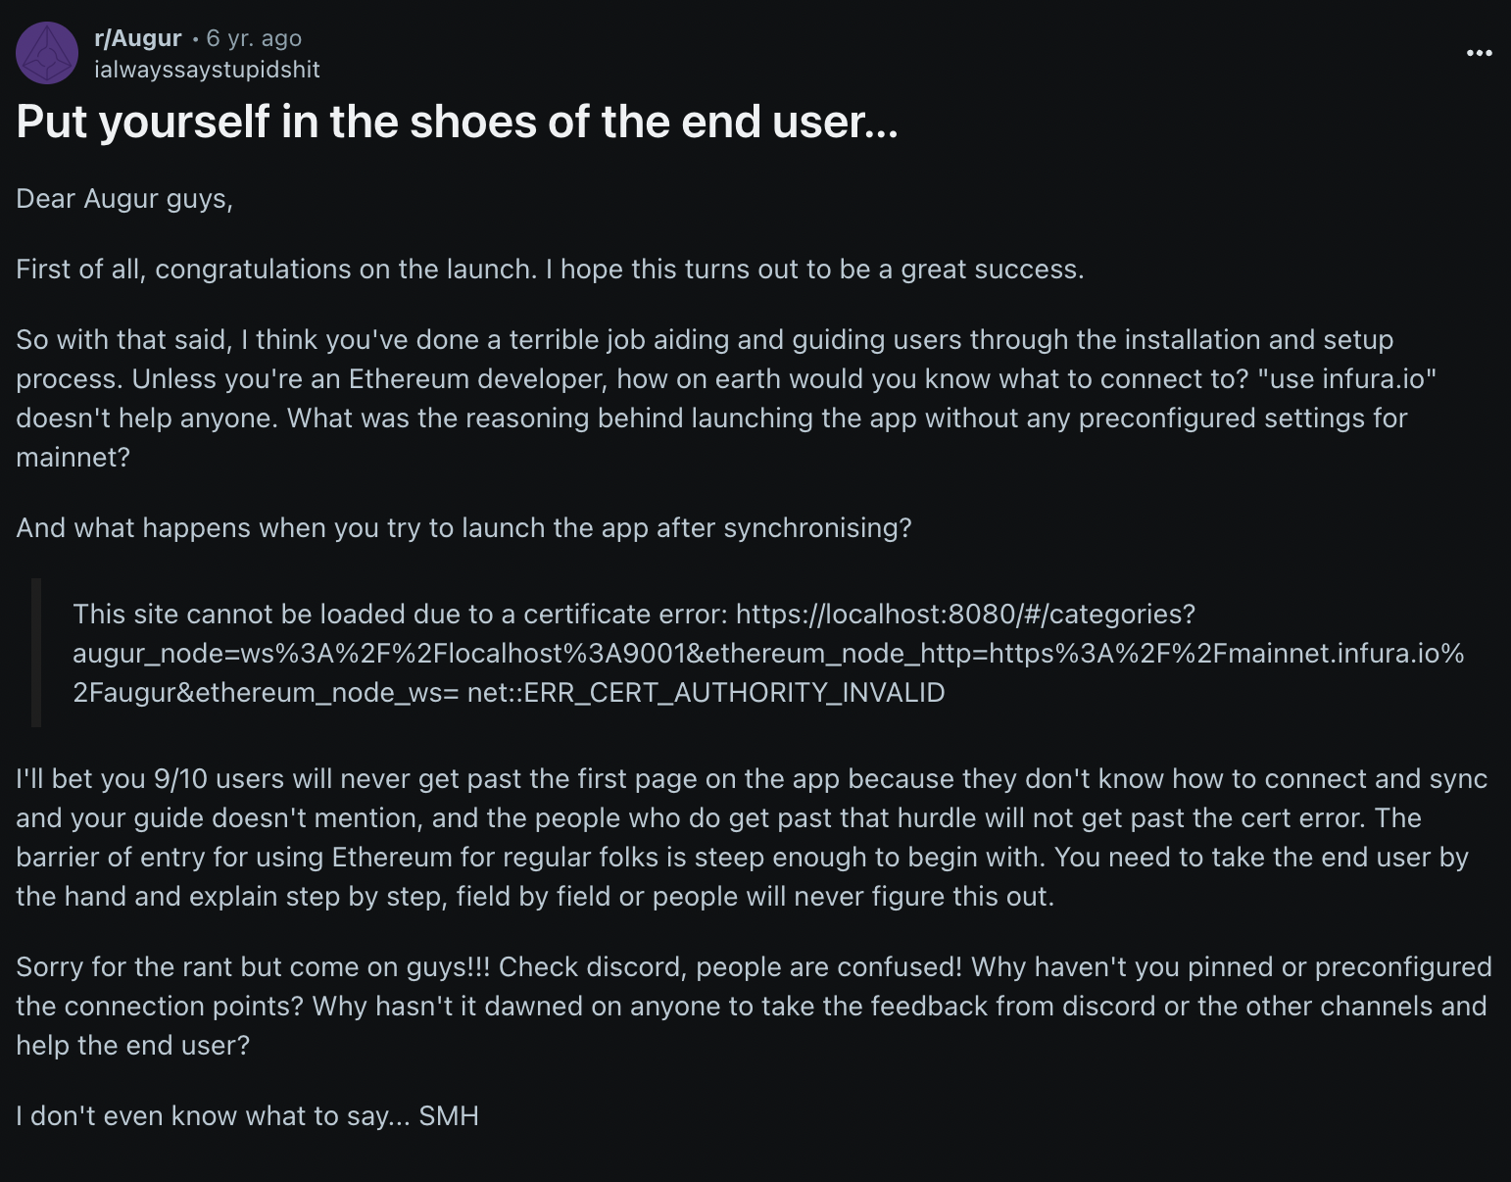Click the word 'mainnet?' ending the third paragraph
This screenshot has height=1182, width=1511.
pos(73,458)
